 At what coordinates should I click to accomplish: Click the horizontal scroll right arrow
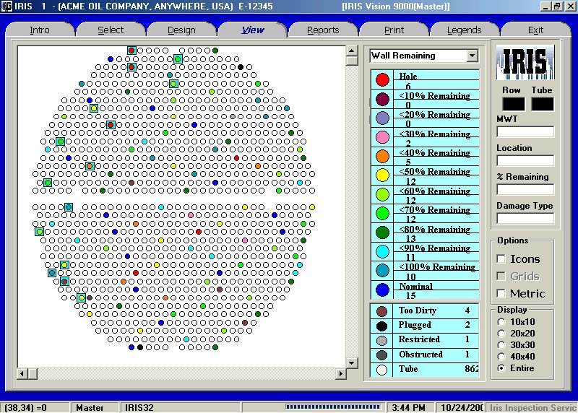tap(340, 373)
